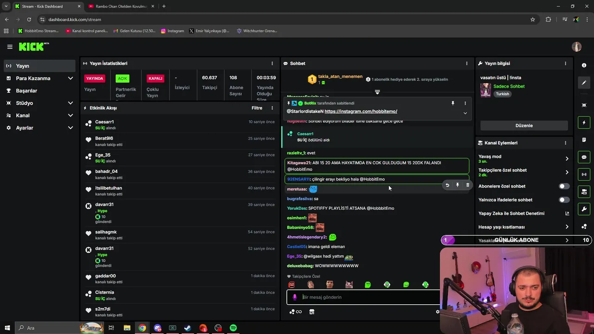Open Hesap yaşı kısıtlaması settings arrow
The width and height of the screenshot is (594, 334).
[567, 227]
